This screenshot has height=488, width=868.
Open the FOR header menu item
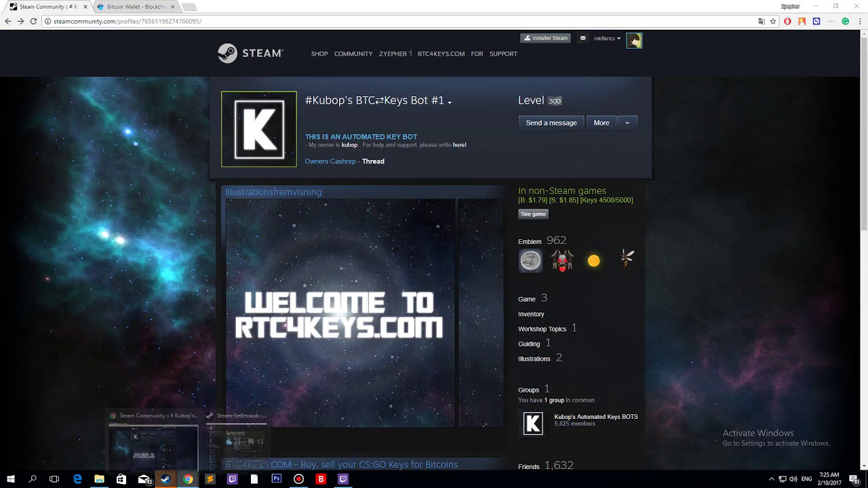point(477,54)
